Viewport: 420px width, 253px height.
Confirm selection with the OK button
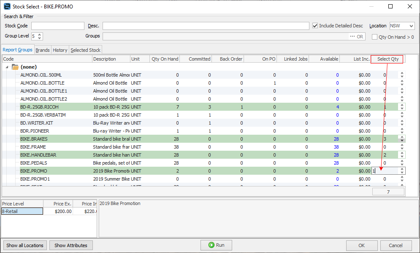(x=362, y=245)
